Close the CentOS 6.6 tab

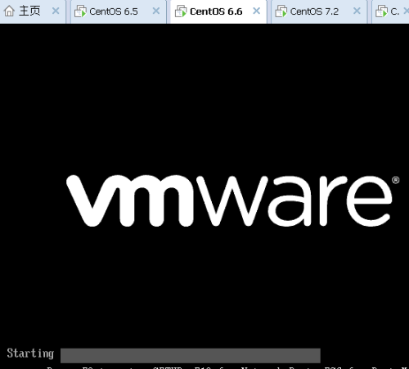click(256, 11)
